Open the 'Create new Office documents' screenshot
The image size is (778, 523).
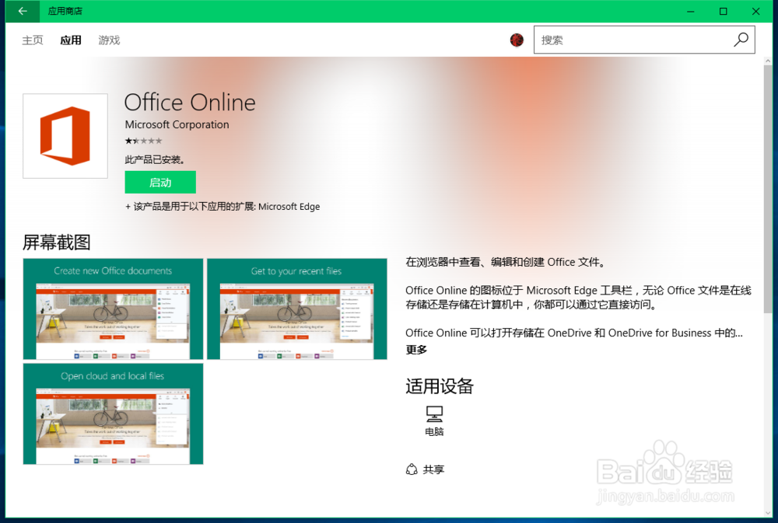click(113, 309)
